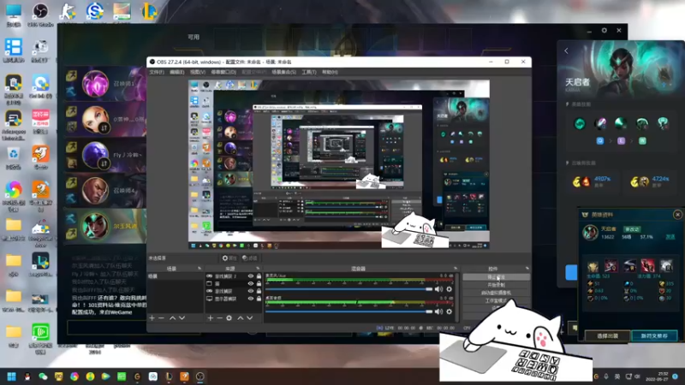Open the Counter-Strike desktop shortcut

coord(68,11)
